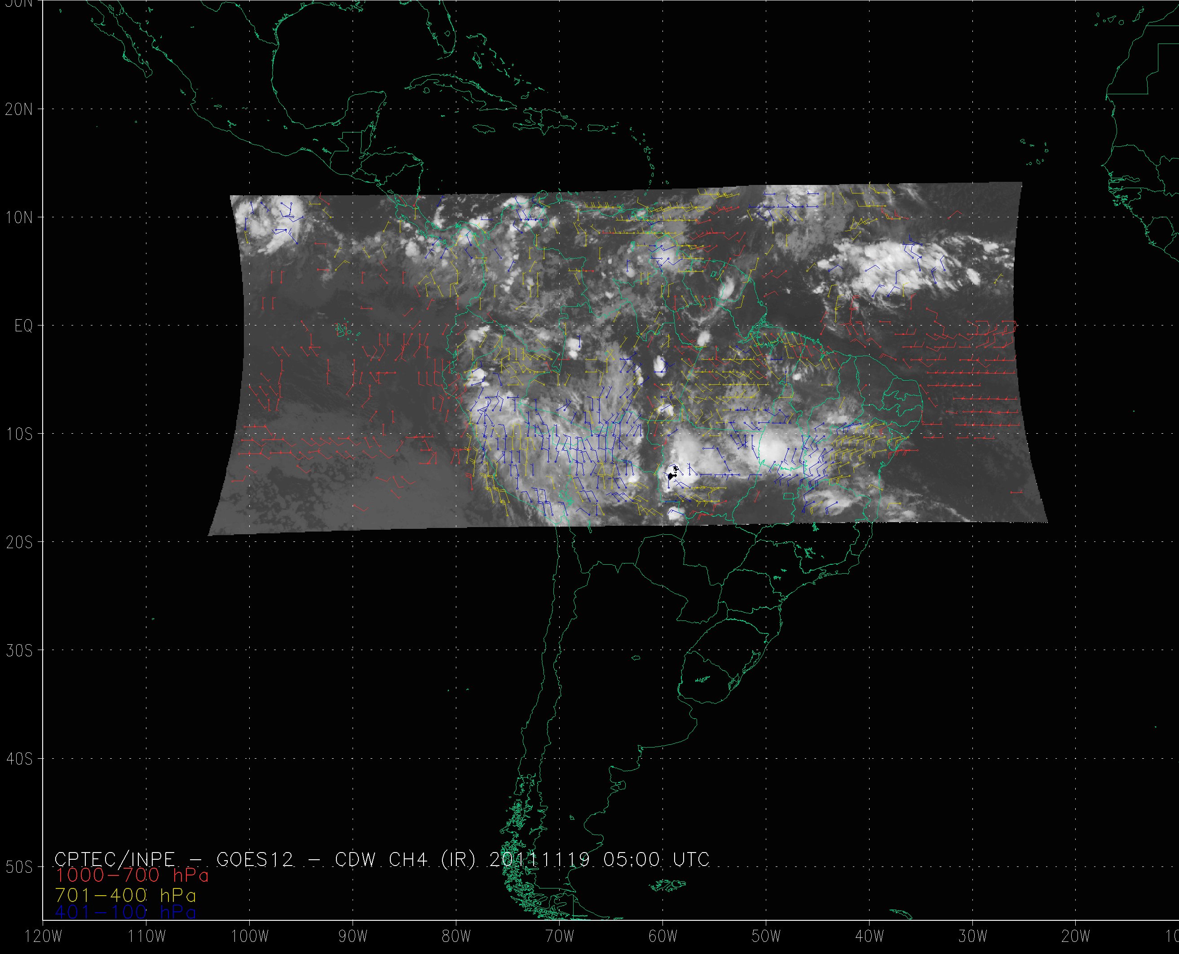Click the 120W longitude axis label
1179x954 pixels.
click(x=44, y=937)
